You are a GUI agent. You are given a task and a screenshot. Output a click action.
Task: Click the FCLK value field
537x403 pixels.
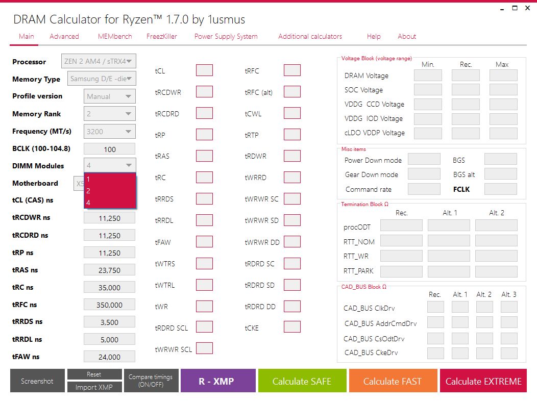click(x=501, y=189)
